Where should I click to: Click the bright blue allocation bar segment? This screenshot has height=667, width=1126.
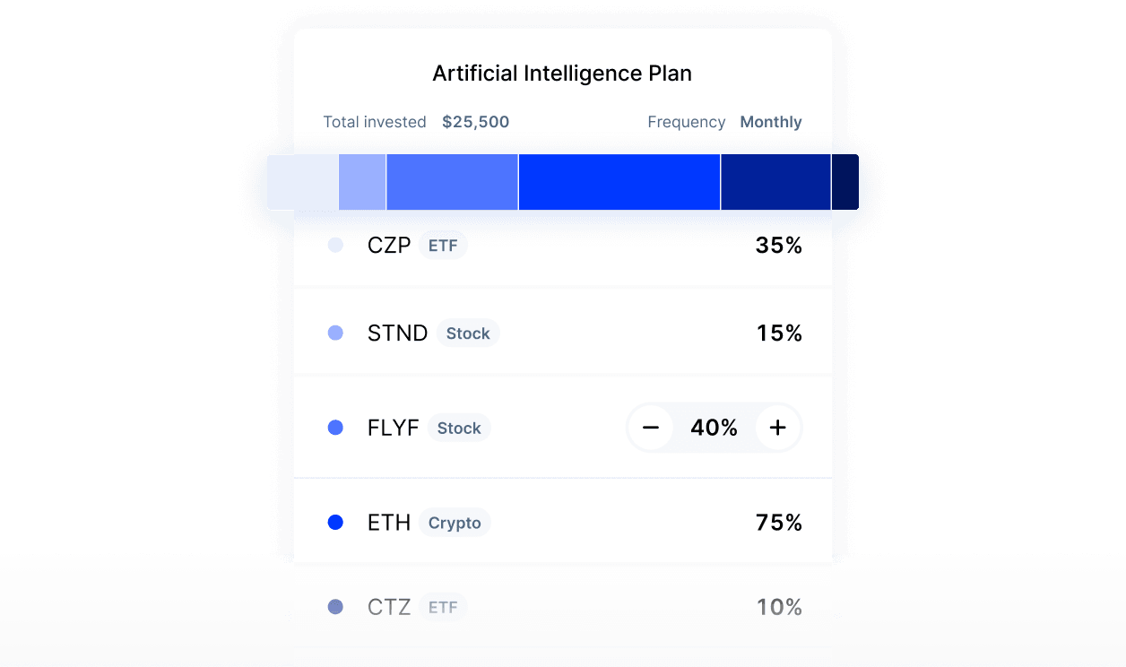619,182
